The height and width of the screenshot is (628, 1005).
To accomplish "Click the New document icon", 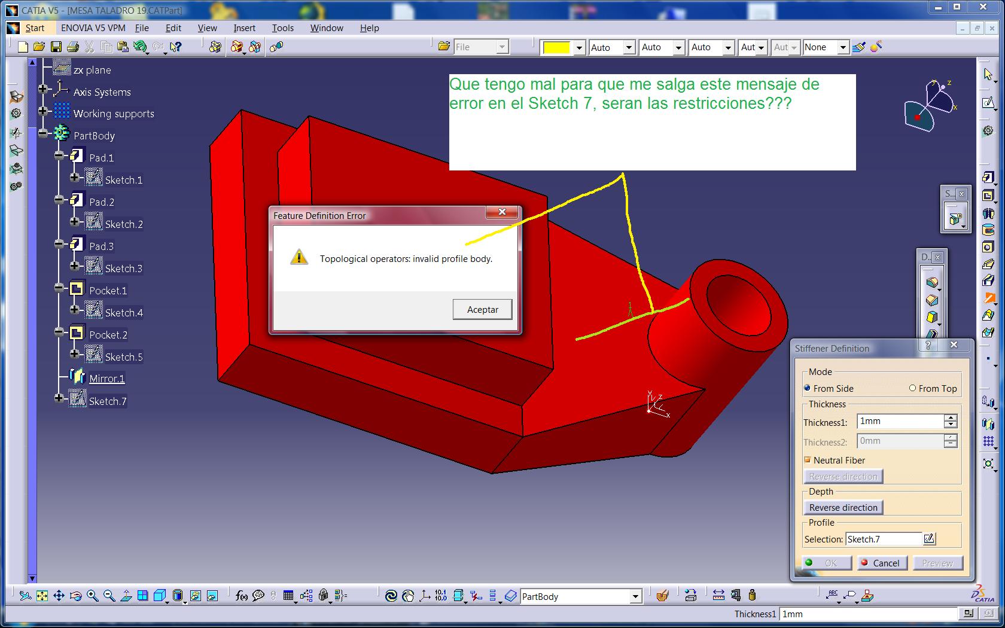I will 23,47.
